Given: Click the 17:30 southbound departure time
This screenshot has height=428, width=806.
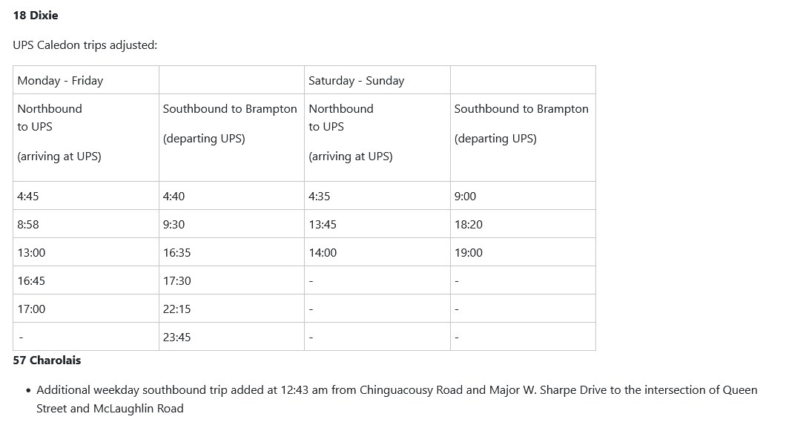Looking at the screenshot, I should pos(177,281).
